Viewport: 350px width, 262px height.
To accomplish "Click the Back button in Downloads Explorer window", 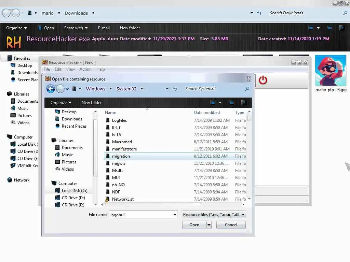I will [x=6, y=13].
